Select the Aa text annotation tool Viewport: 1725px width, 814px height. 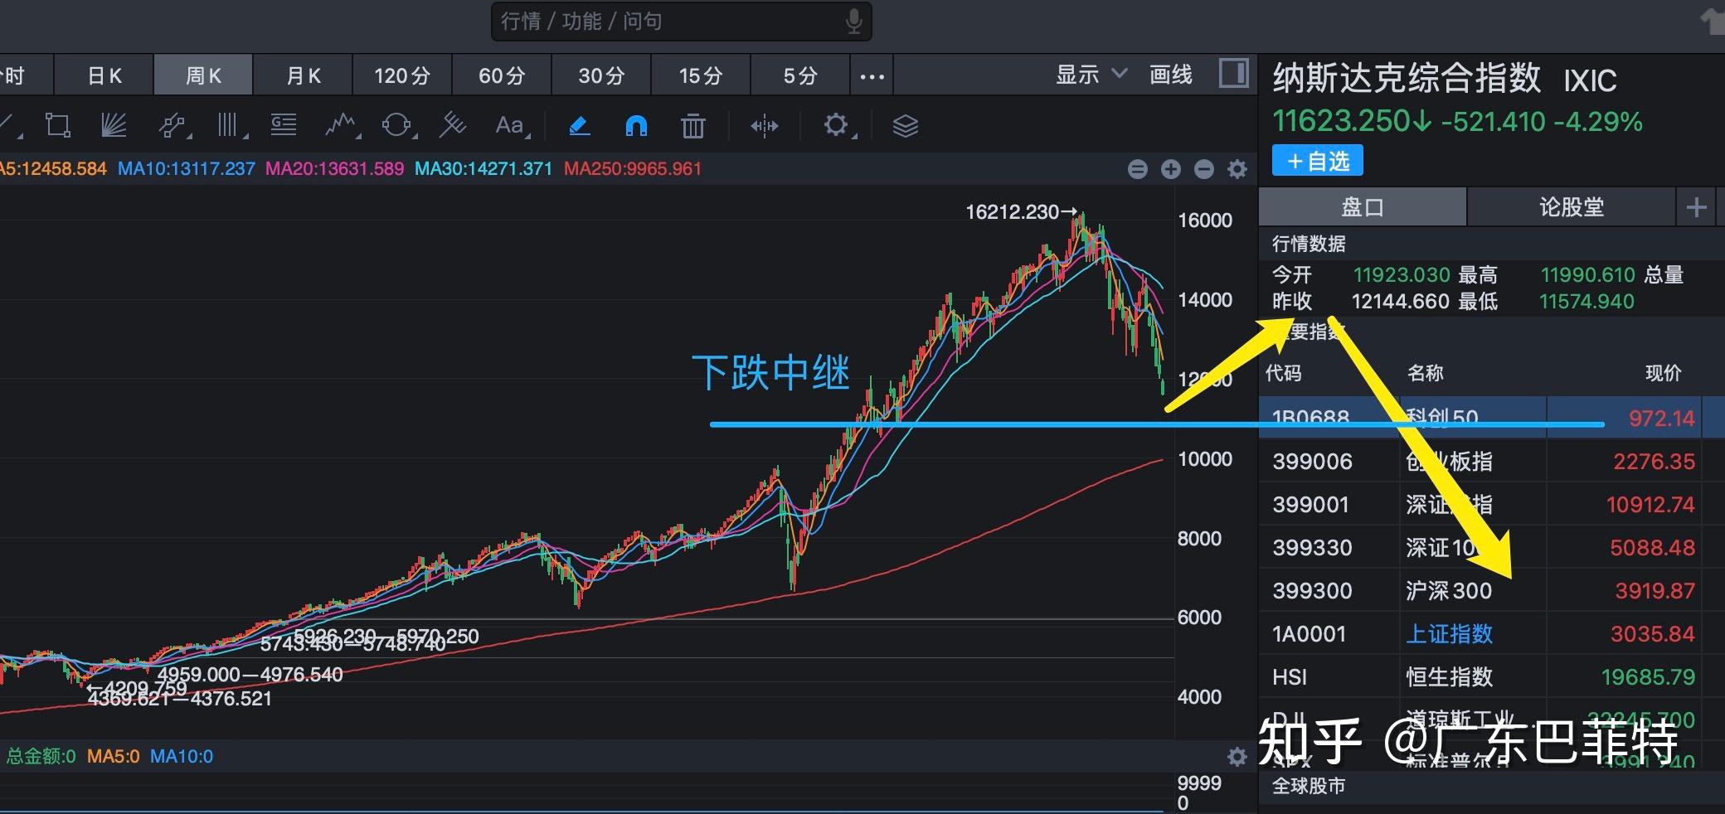(510, 125)
